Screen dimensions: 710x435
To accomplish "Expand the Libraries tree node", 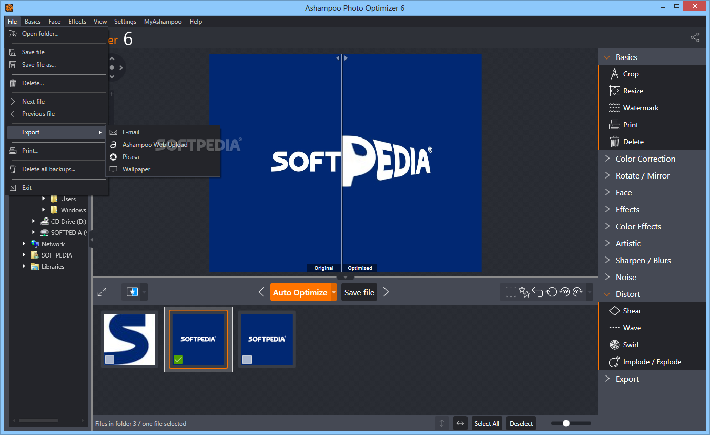I will pos(24,266).
